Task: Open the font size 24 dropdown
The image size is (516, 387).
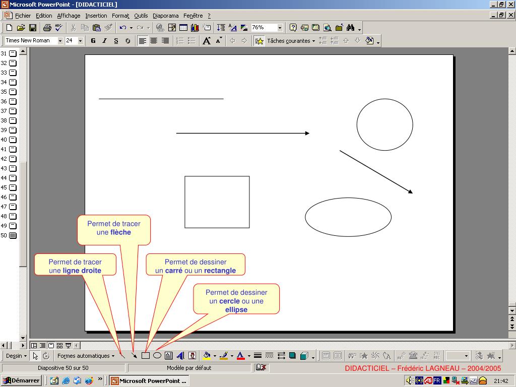Action: click(80, 41)
